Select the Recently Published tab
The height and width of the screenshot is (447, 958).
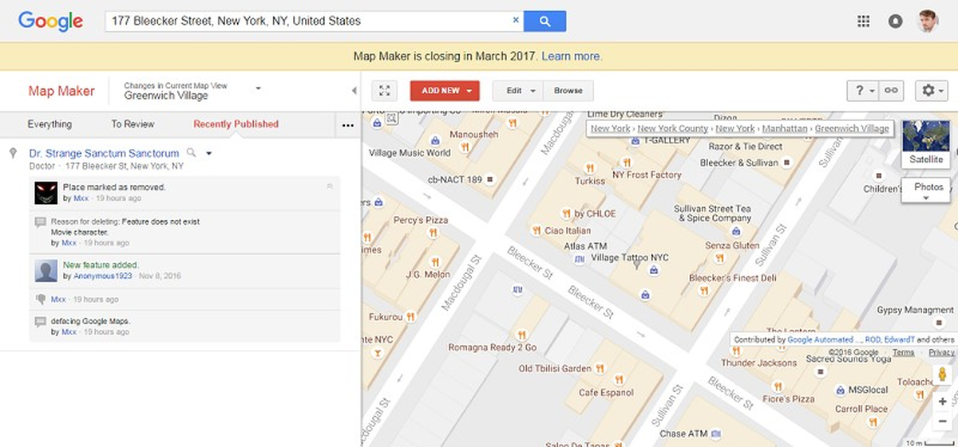click(236, 124)
